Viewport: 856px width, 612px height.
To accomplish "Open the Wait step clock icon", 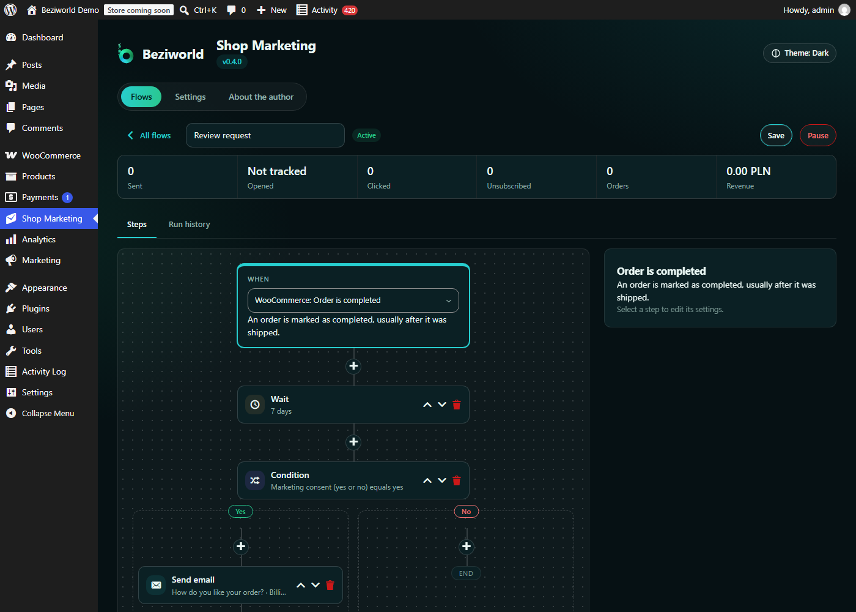I will [255, 405].
